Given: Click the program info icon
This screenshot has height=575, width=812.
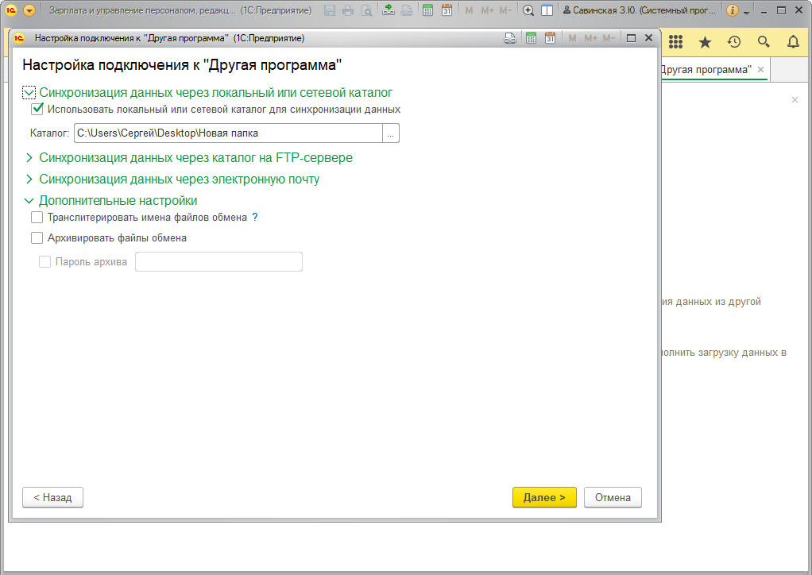Looking at the screenshot, I should (x=733, y=10).
